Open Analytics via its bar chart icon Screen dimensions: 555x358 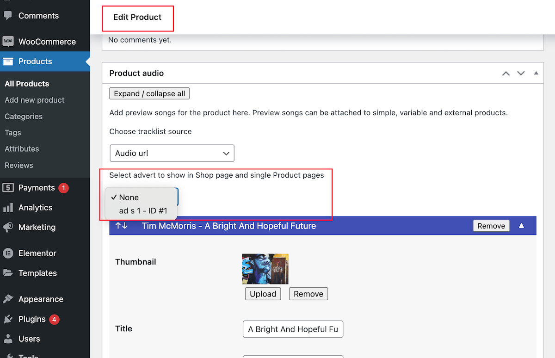(8, 208)
